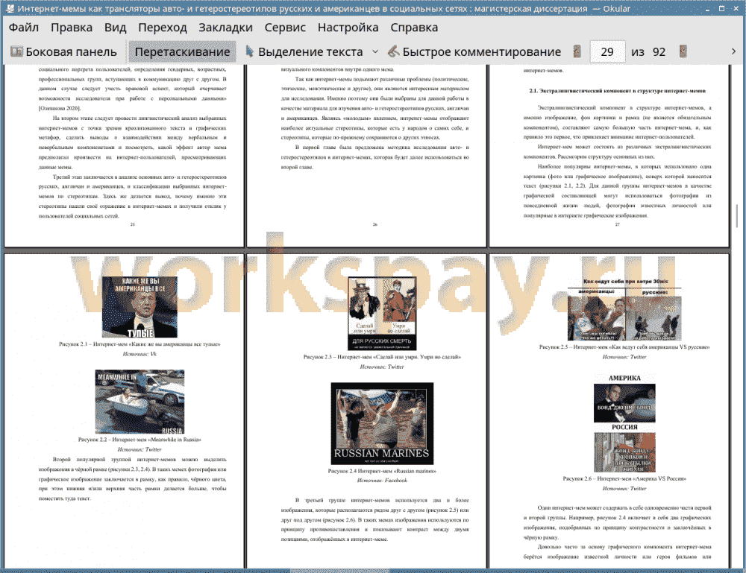Click the citation "[Олешкова 2020]"
746x573 pixels.
click(x=60, y=108)
